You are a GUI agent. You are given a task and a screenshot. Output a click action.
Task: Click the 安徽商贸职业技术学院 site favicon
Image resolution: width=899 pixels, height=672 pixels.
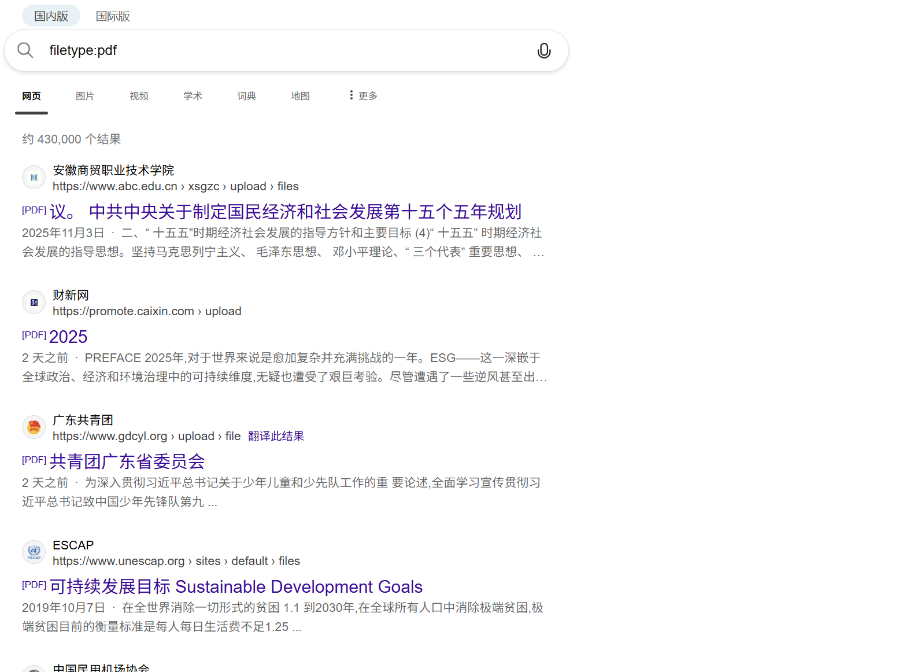(34, 178)
